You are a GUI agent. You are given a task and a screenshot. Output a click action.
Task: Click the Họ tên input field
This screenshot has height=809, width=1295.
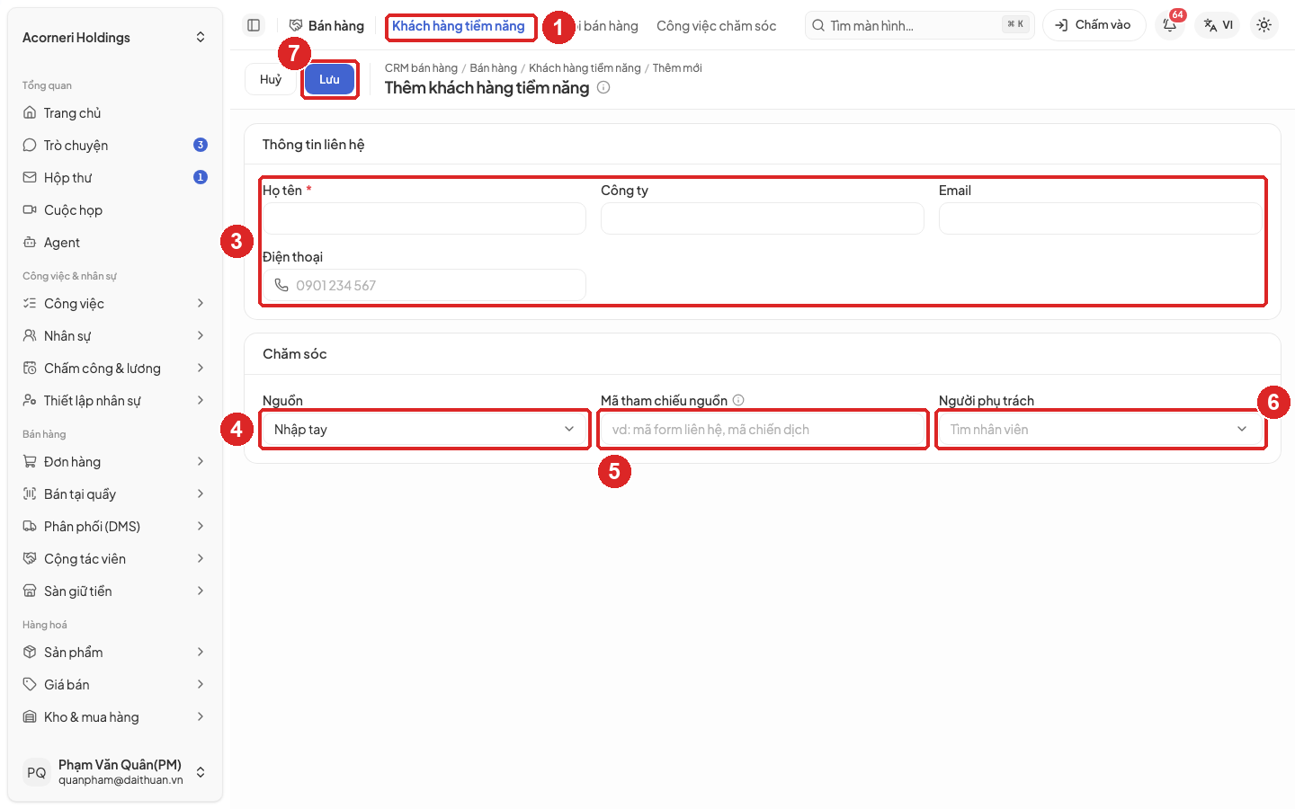point(424,218)
